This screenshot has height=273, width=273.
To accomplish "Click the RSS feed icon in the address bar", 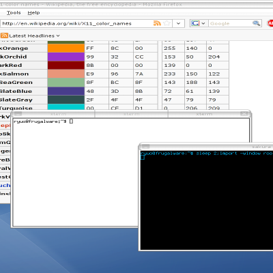I will pyautogui.click(x=157, y=23).
